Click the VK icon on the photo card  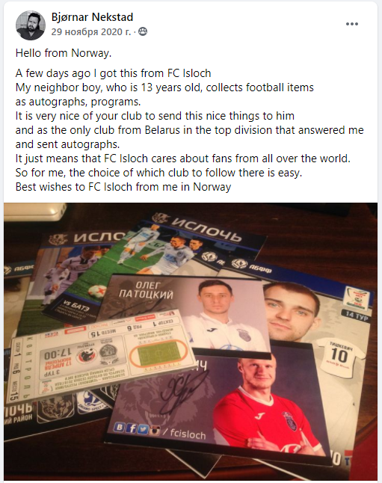click(x=120, y=427)
